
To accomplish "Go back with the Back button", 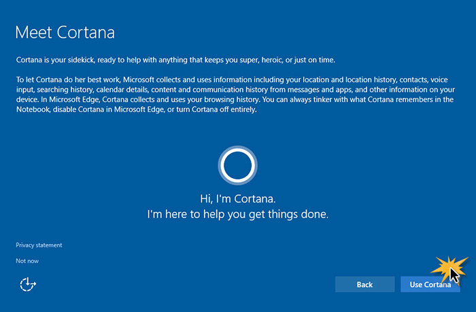I will point(365,284).
